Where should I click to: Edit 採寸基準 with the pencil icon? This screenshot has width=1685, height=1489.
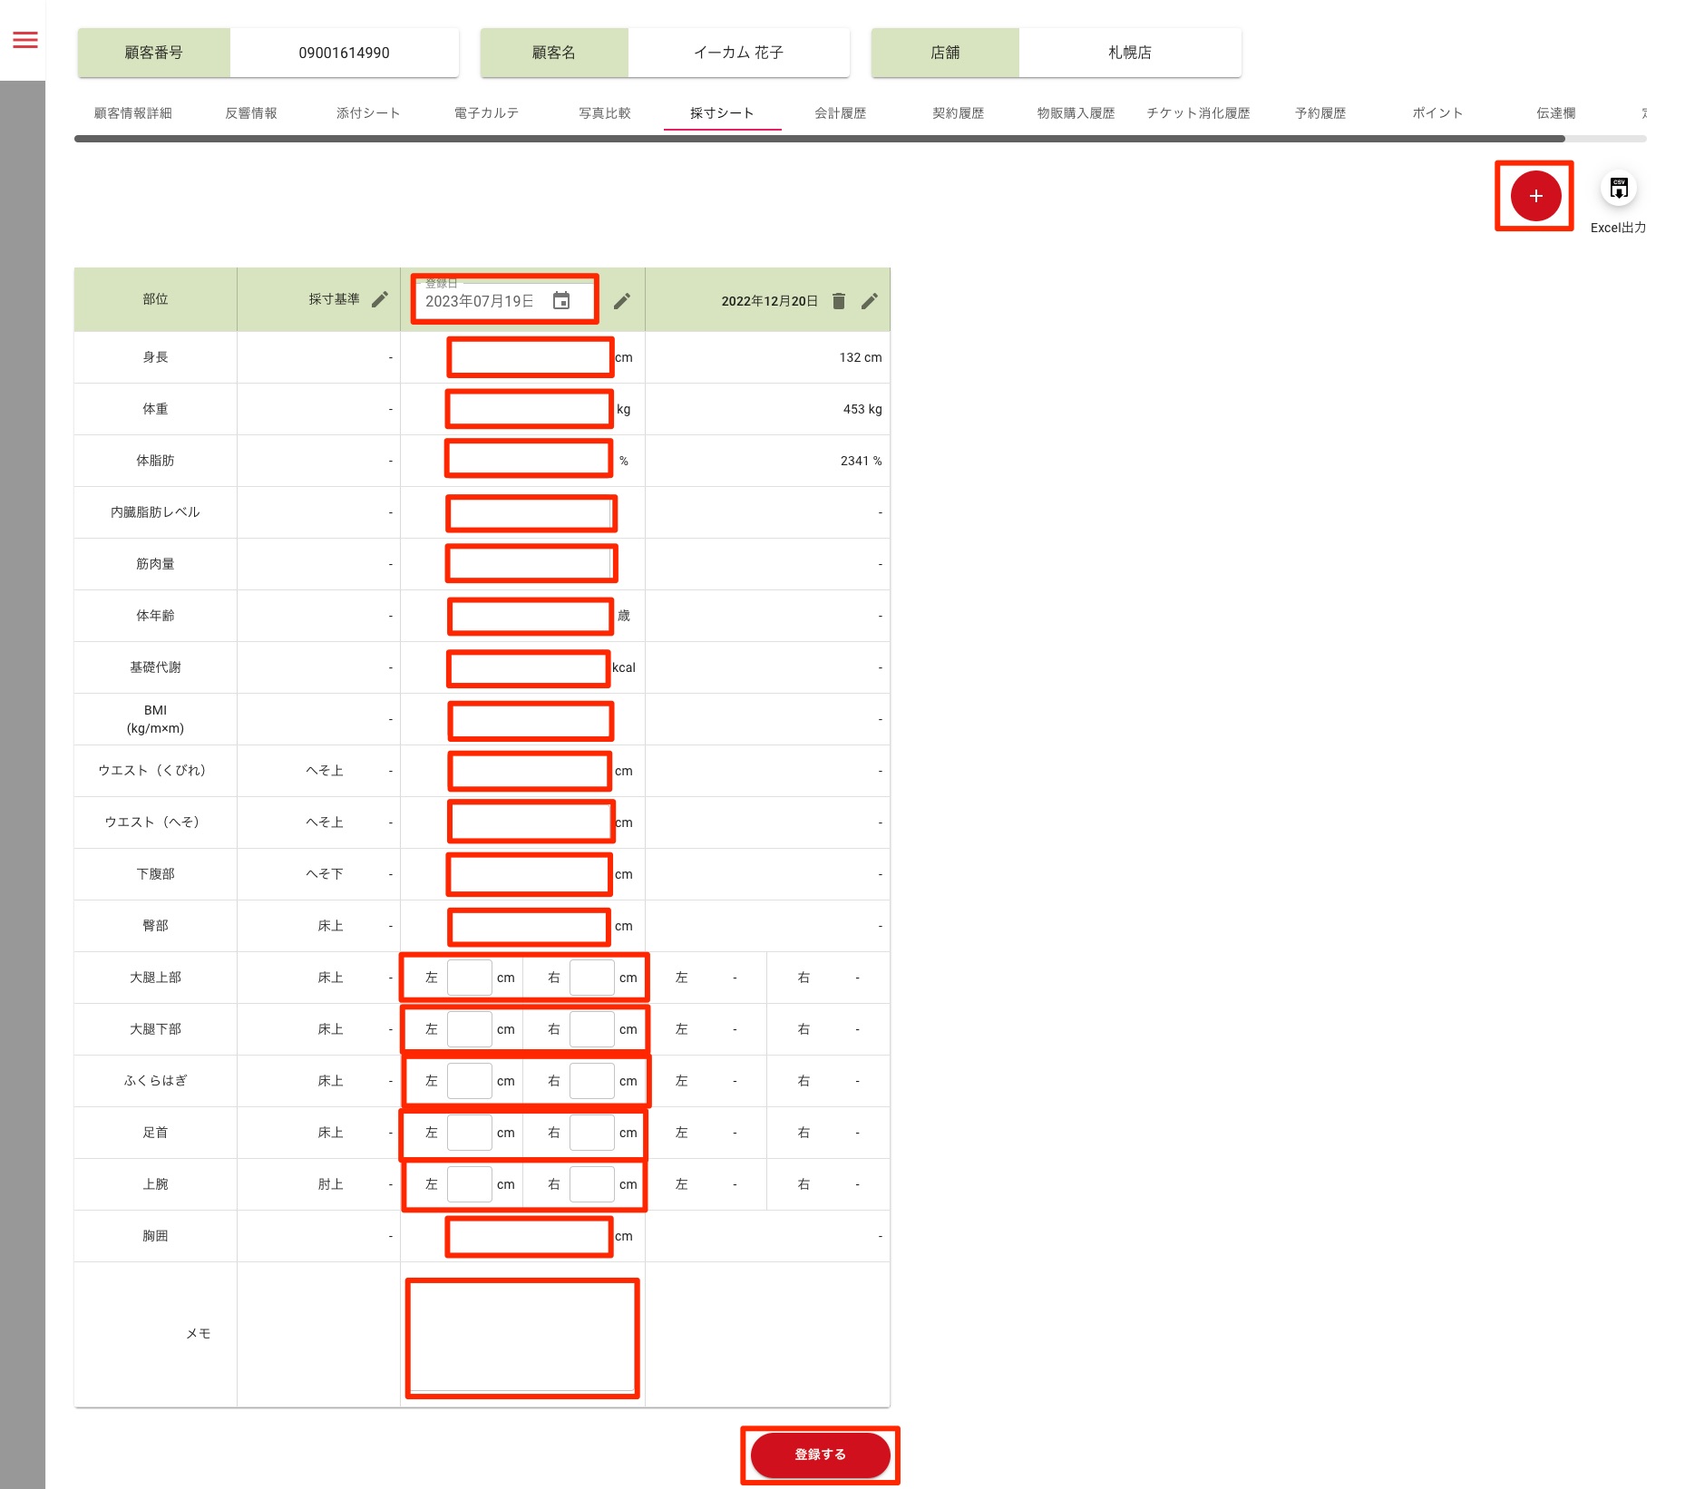pyautogui.click(x=380, y=299)
